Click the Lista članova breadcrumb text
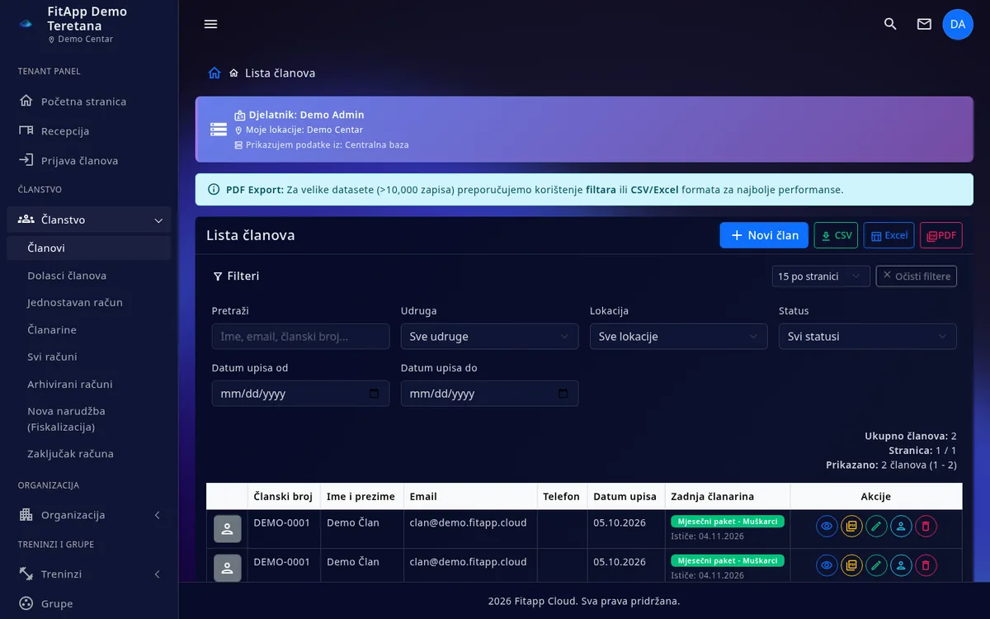This screenshot has height=619, width=990. 280,73
